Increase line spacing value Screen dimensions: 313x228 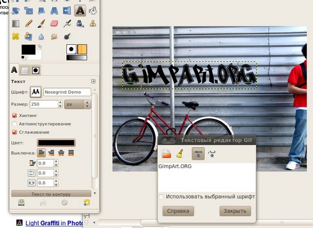tap(56, 171)
